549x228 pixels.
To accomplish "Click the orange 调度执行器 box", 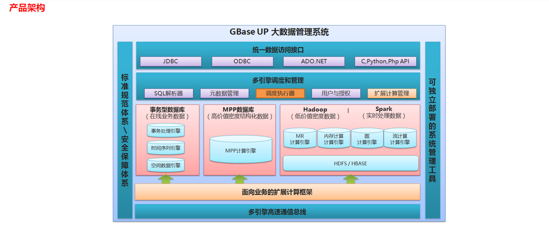I will [280, 94].
